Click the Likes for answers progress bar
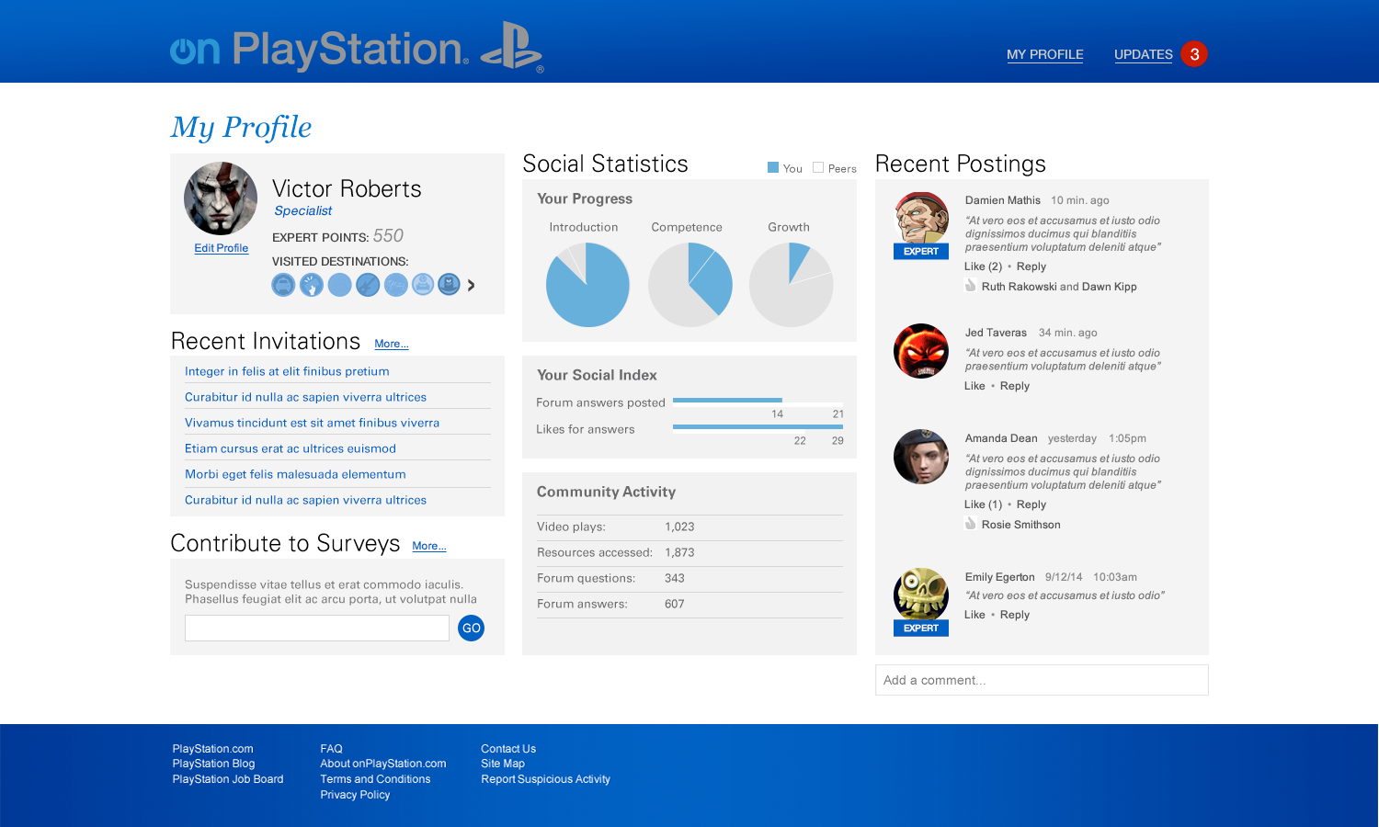The image size is (1379, 827). click(758, 428)
